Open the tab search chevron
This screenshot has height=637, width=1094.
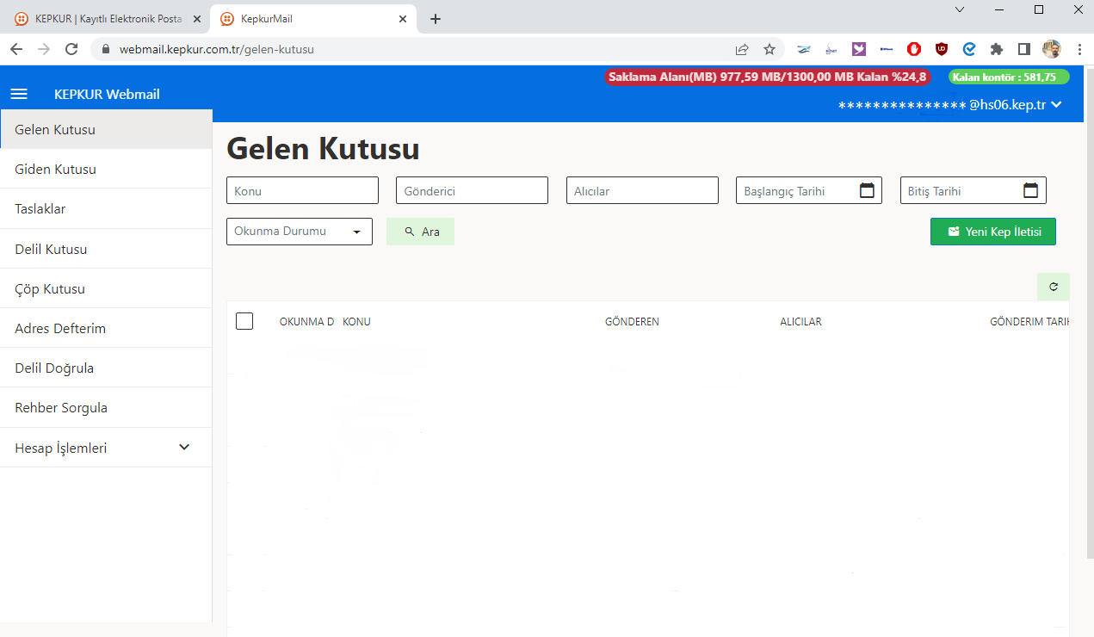(x=960, y=9)
